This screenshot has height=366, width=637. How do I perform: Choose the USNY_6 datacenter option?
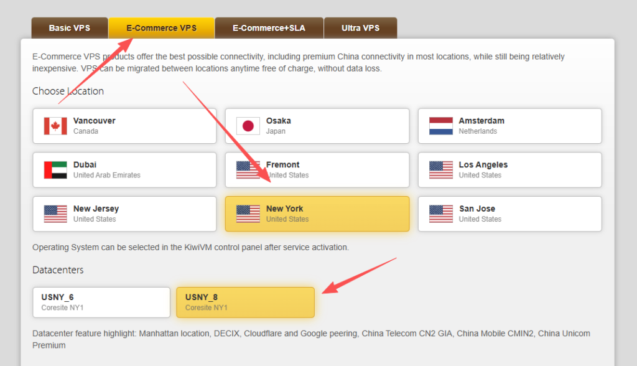click(101, 303)
